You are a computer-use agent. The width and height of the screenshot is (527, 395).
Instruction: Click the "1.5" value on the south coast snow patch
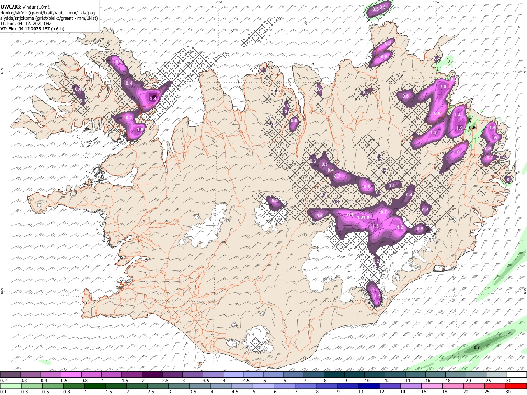point(378,296)
